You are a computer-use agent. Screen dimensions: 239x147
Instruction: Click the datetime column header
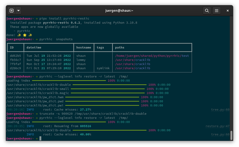(34, 47)
